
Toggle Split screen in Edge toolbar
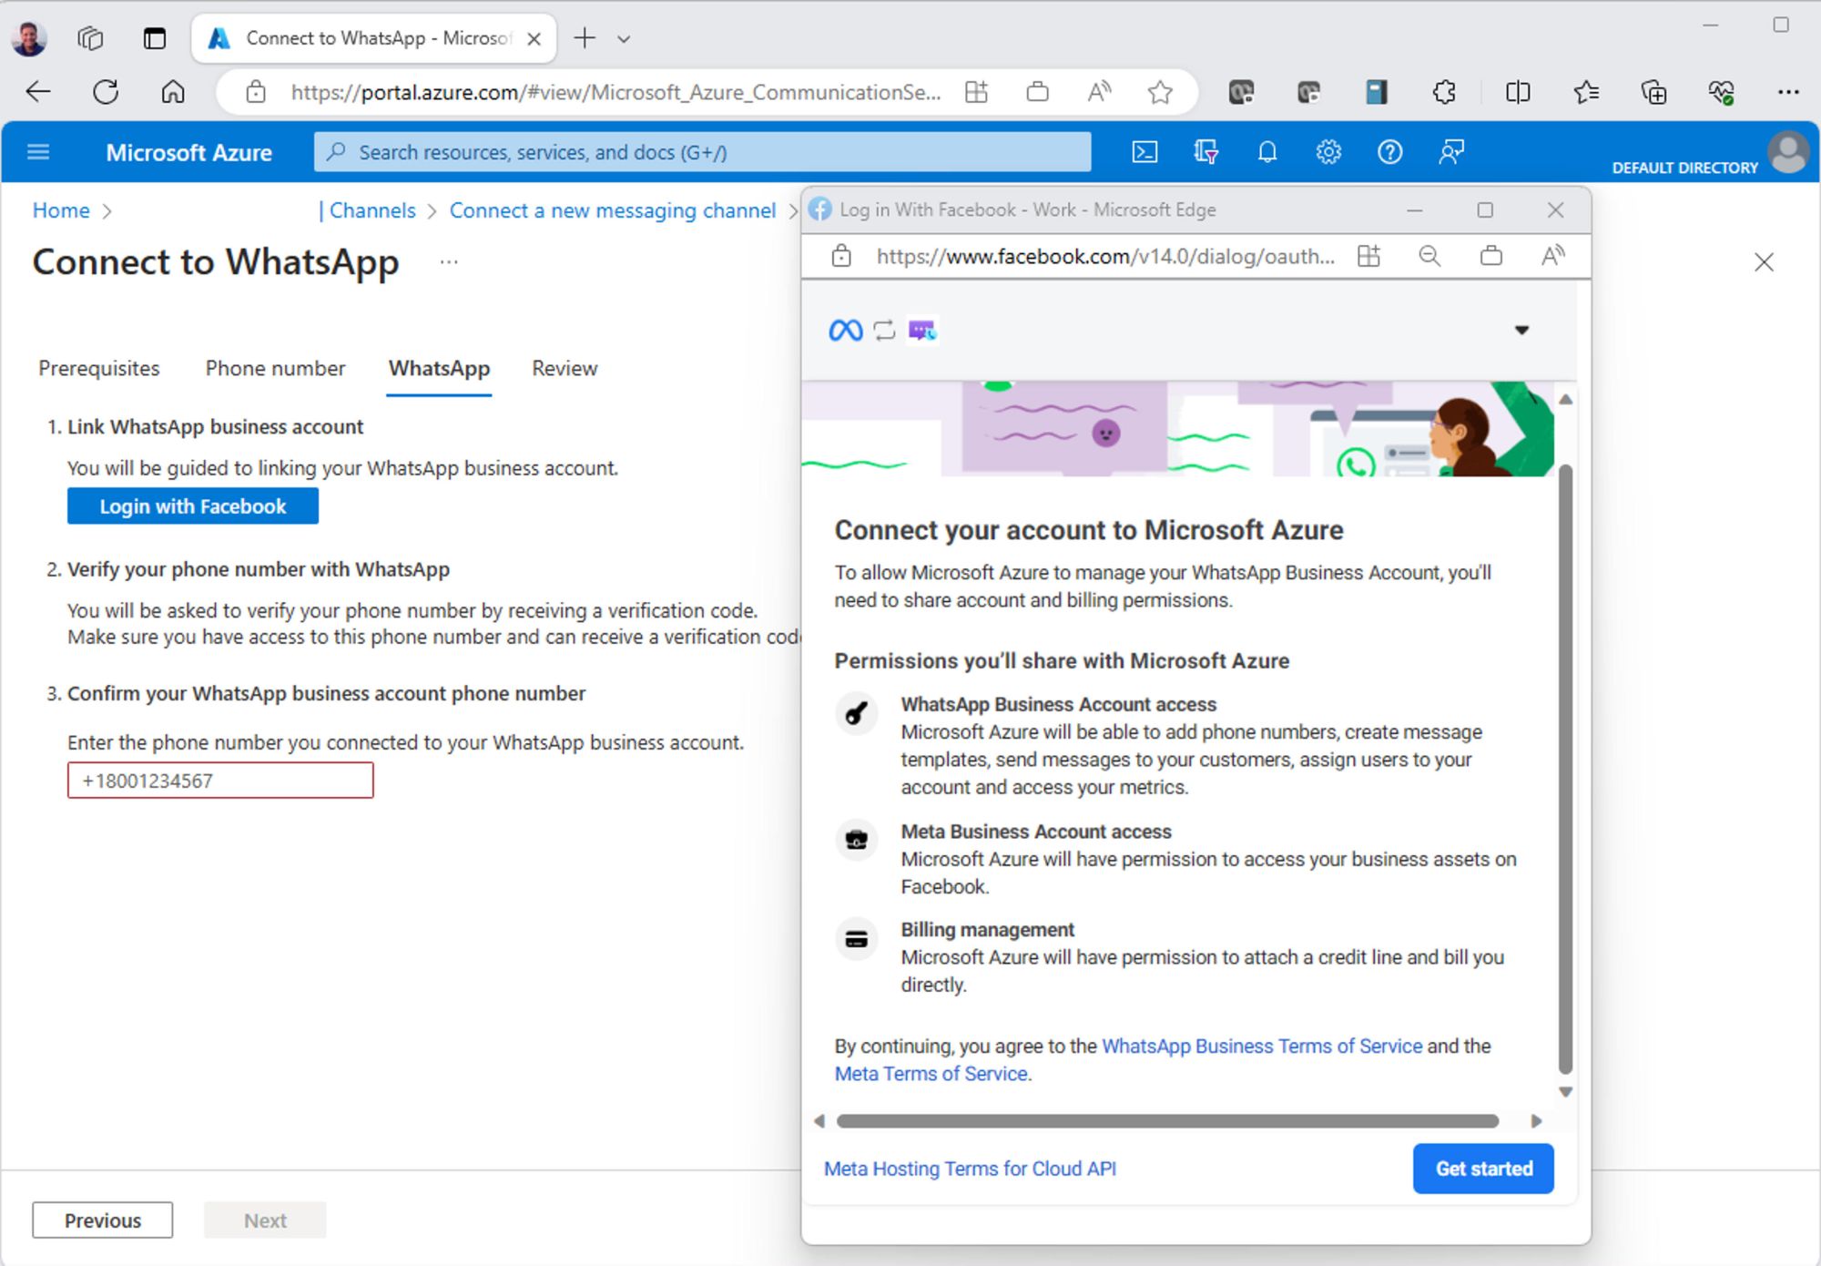click(x=1518, y=92)
